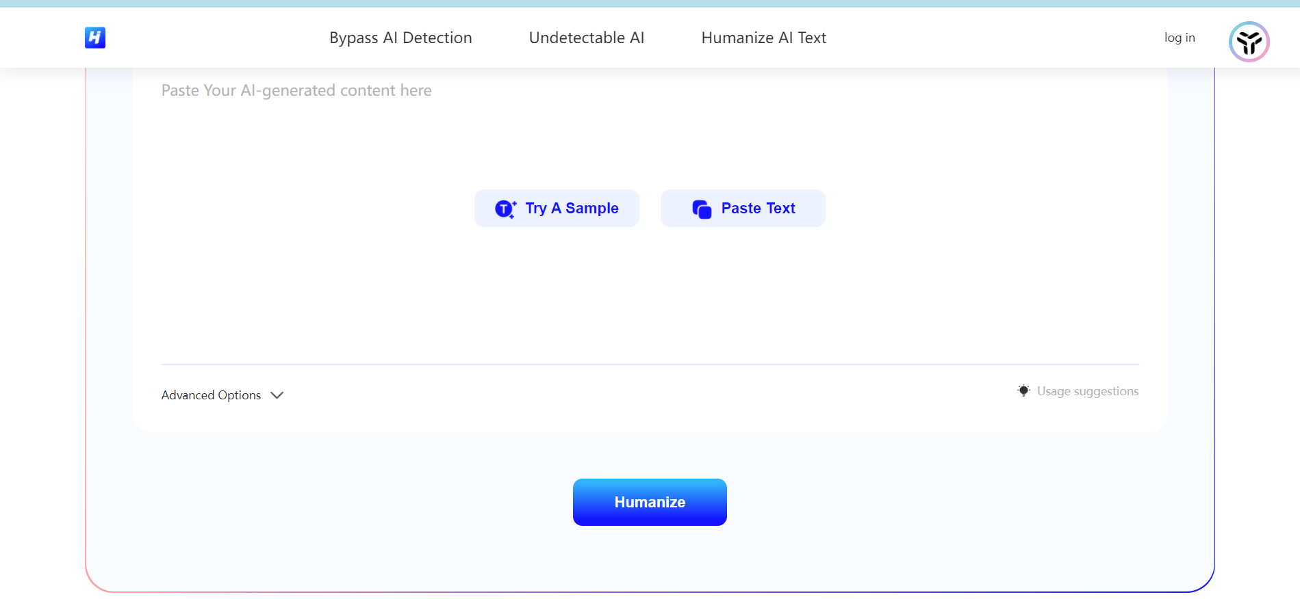Open Advanced Options label
This screenshot has width=1300, height=599.
(211, 395)
